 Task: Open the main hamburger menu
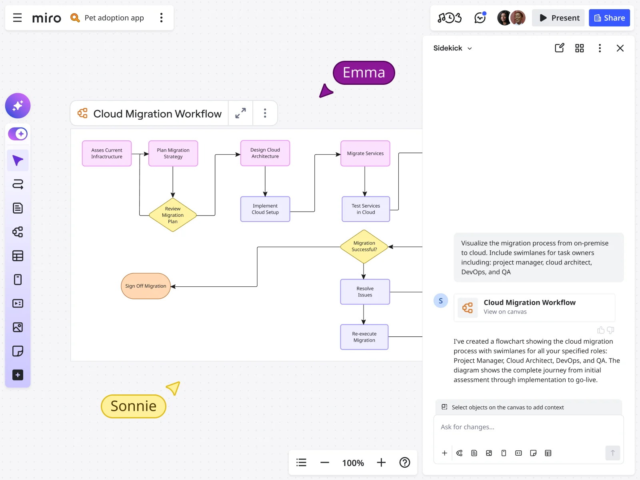17,18
